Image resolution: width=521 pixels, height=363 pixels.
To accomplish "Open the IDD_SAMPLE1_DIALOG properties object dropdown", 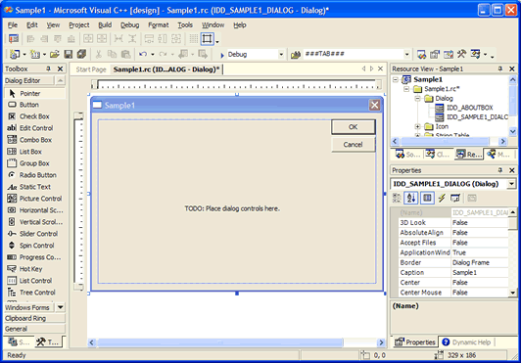I will click(511, 184).
